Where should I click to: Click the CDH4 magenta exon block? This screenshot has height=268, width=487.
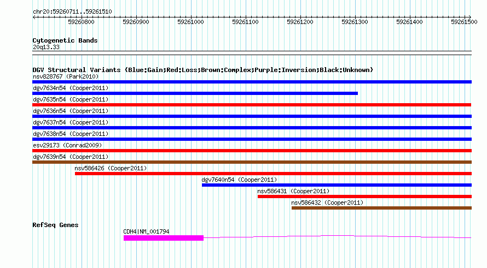(x=164, y=238)
